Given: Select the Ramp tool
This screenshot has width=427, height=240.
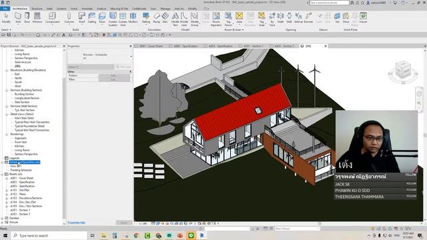Looking at the screenshot, I should click(157, 18).
